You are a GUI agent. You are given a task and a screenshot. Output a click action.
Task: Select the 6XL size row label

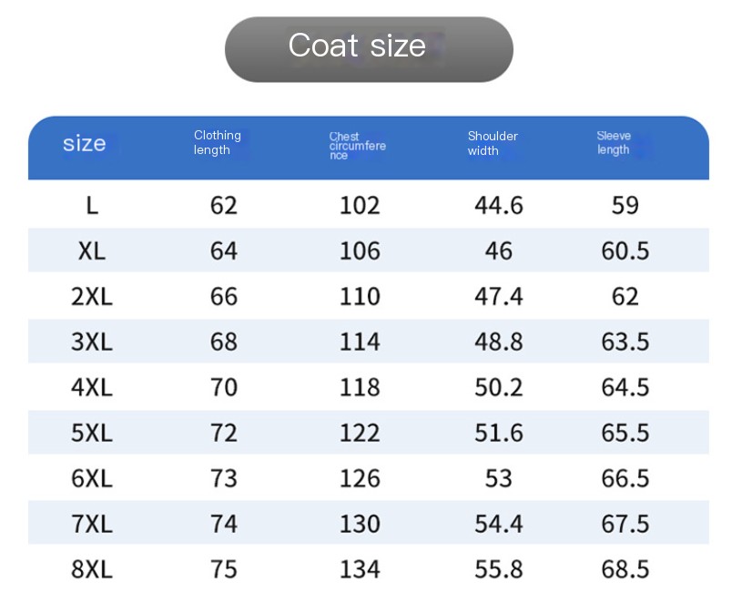(x=92, y=478)
